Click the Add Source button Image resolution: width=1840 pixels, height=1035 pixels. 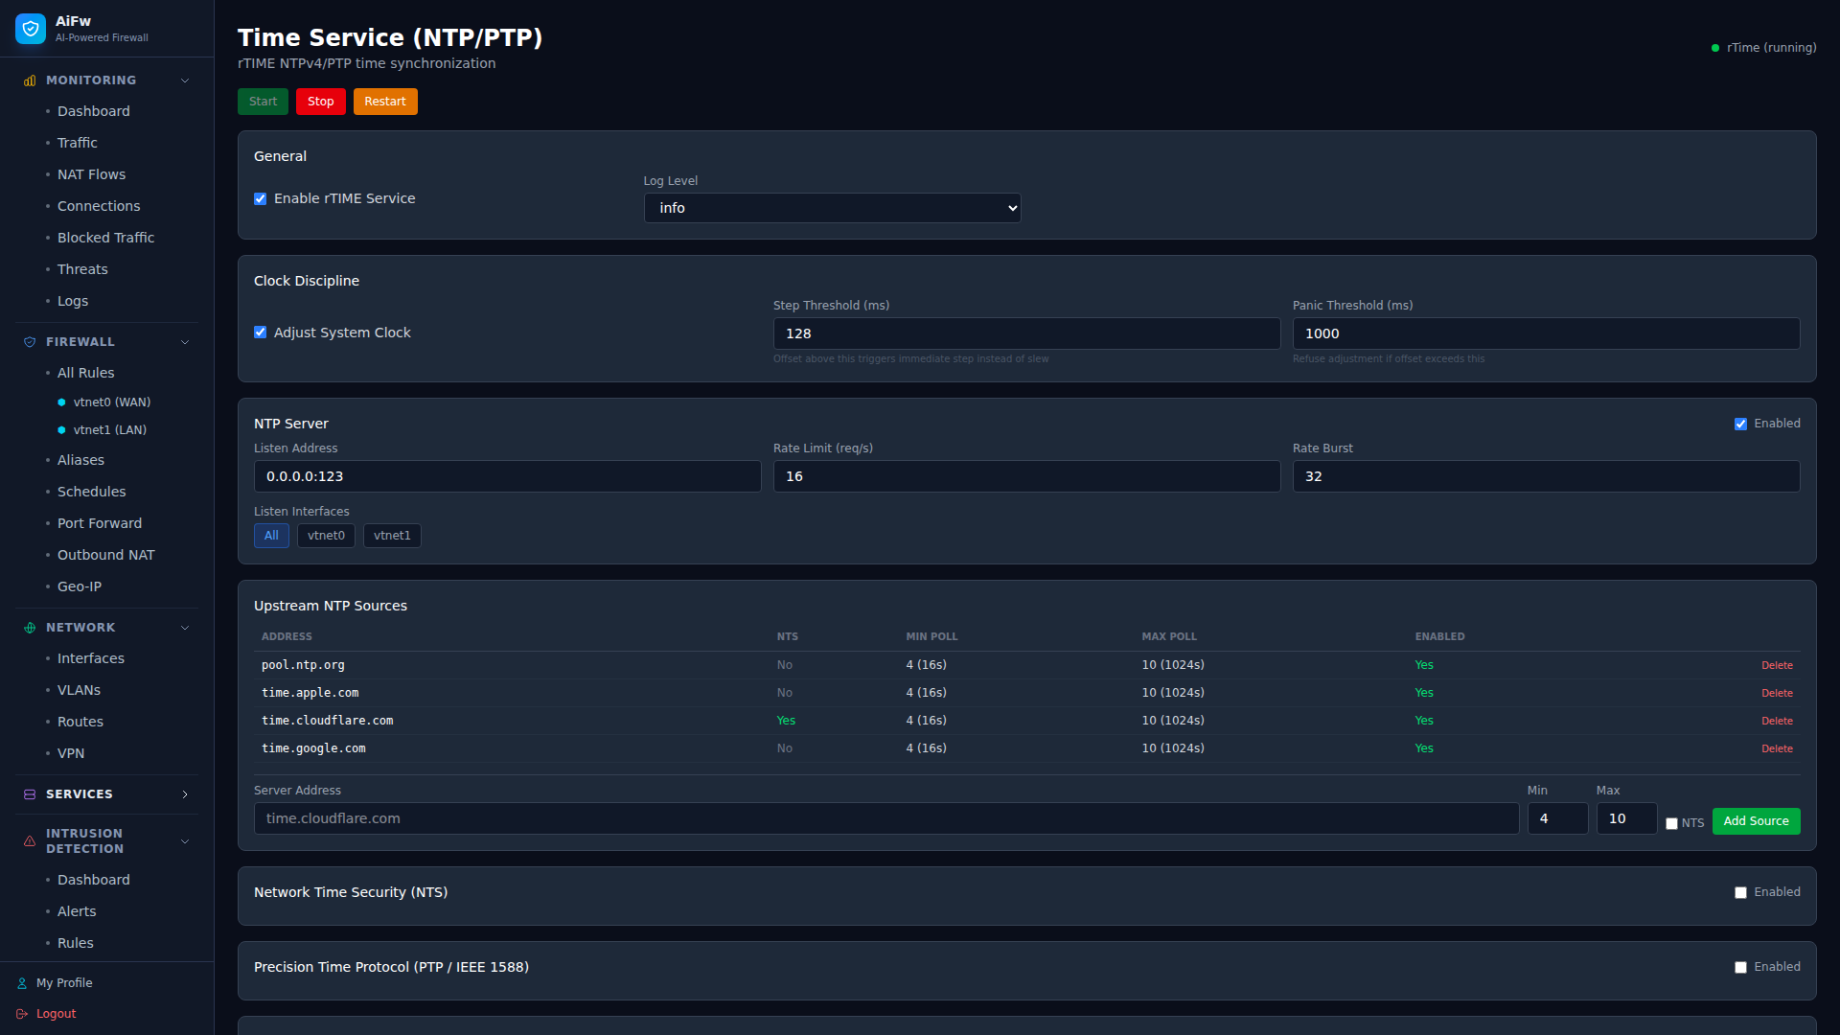click(1756, 821)
